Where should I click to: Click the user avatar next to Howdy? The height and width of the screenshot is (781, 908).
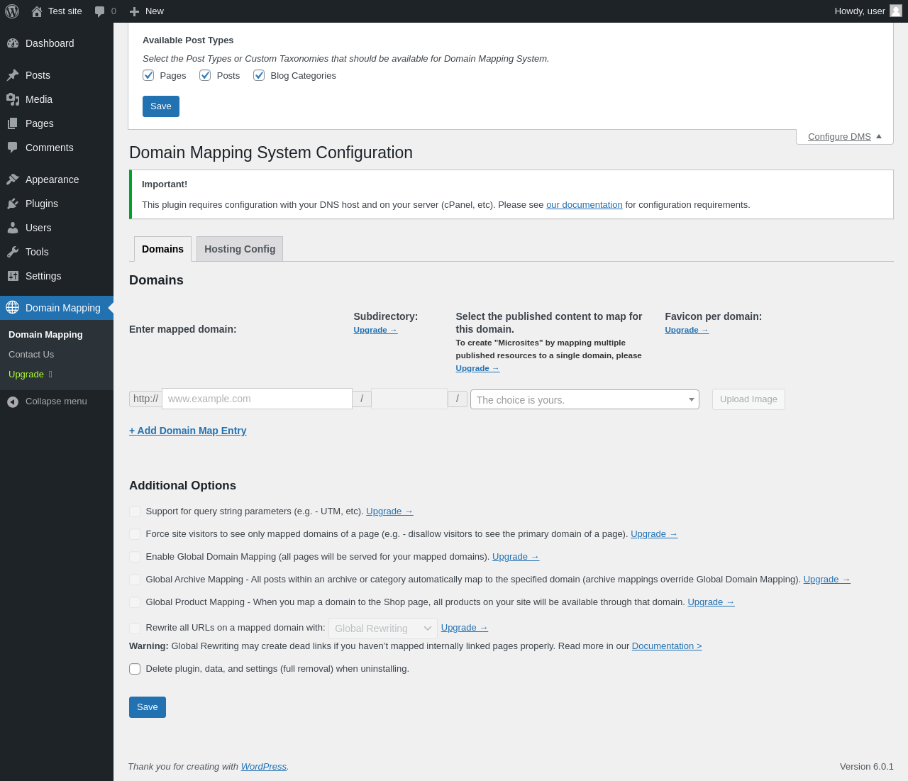pyautogui.click(x=896, y=11)
